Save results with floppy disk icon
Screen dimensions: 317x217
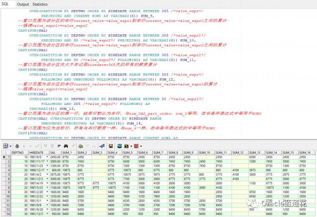110,146
